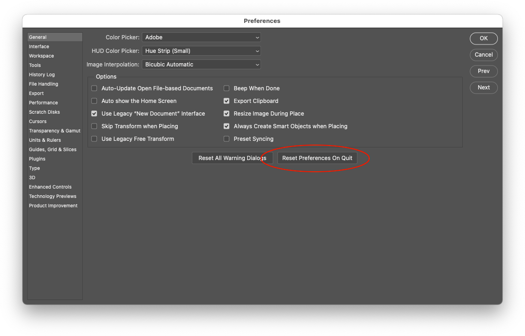
Task: Open the HUD Color Picker dropdown
Action: pyautogui.click(x=201, y=51)
